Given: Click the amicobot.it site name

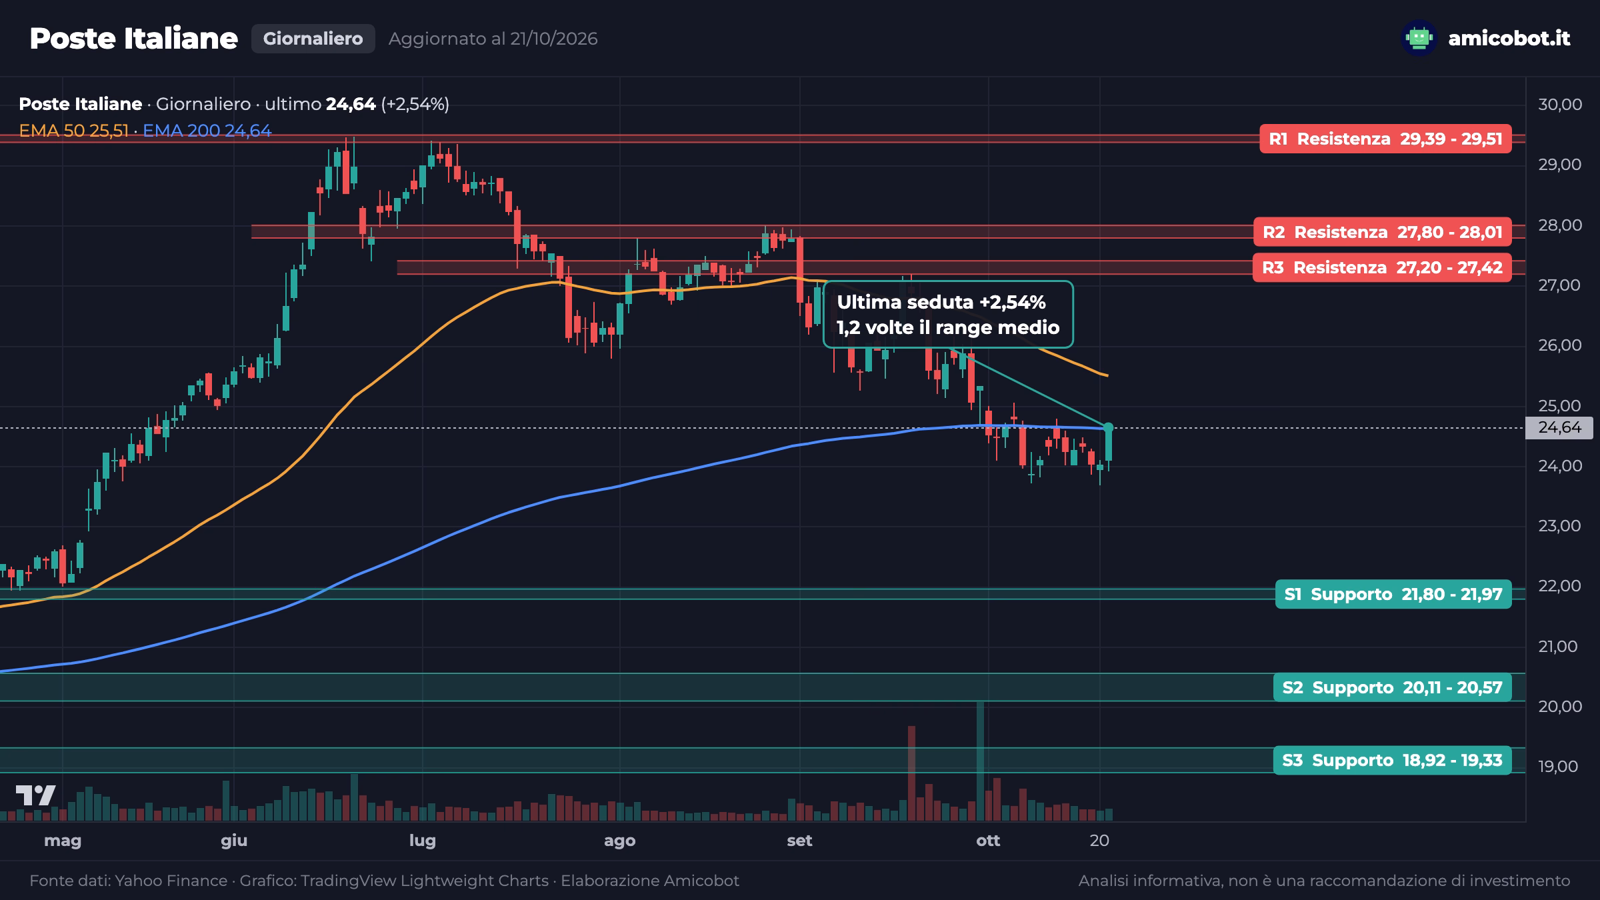Looking at the screenshot, I should point(1509,38).
